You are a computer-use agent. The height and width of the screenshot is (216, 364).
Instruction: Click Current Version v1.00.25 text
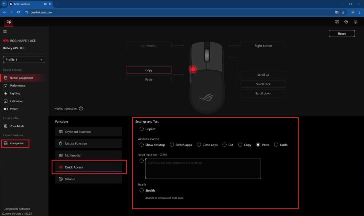17,213
